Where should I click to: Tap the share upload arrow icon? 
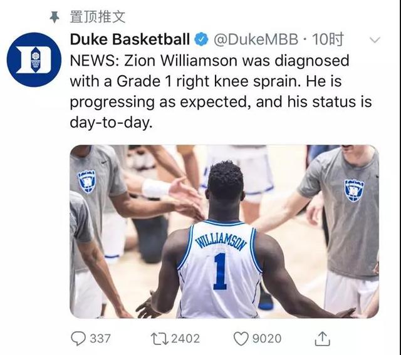(322, 339)
